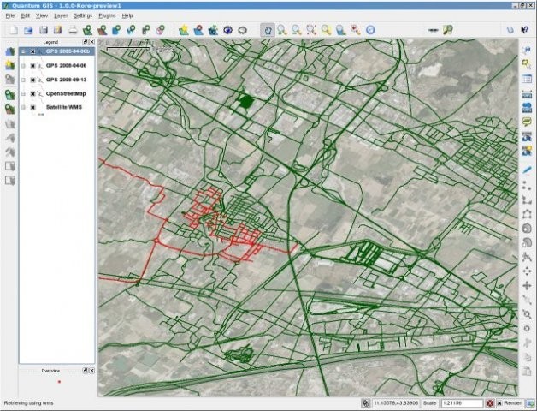The width and height of the screenshot is (537, 411).
Task: Click the Identify Features icon in right toolbar
Action: 527,50
